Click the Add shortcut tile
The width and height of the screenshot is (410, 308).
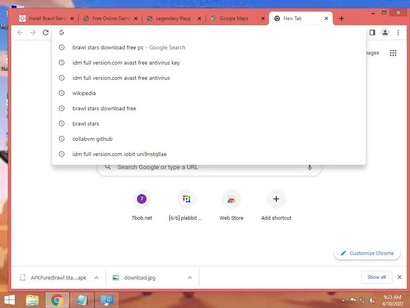[276, 206]
